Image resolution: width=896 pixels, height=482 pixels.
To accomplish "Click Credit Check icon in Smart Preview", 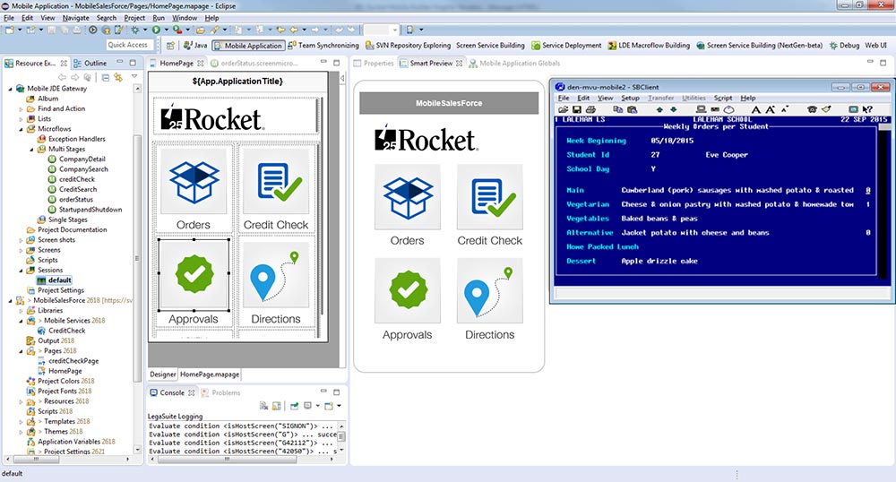I will coord(490,197).
